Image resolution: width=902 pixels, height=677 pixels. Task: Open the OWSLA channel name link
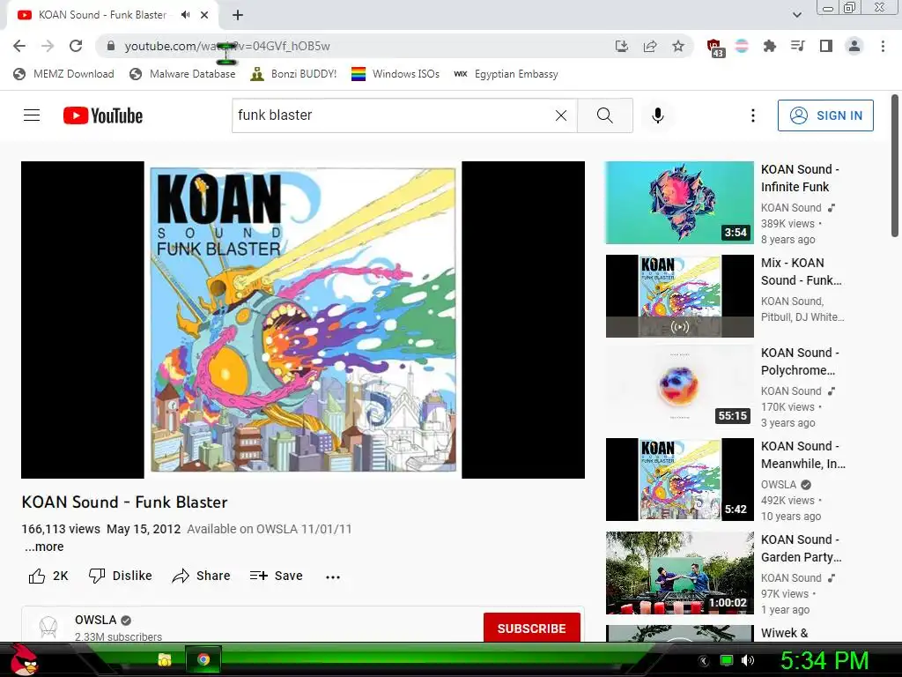[x=95, y=620]
